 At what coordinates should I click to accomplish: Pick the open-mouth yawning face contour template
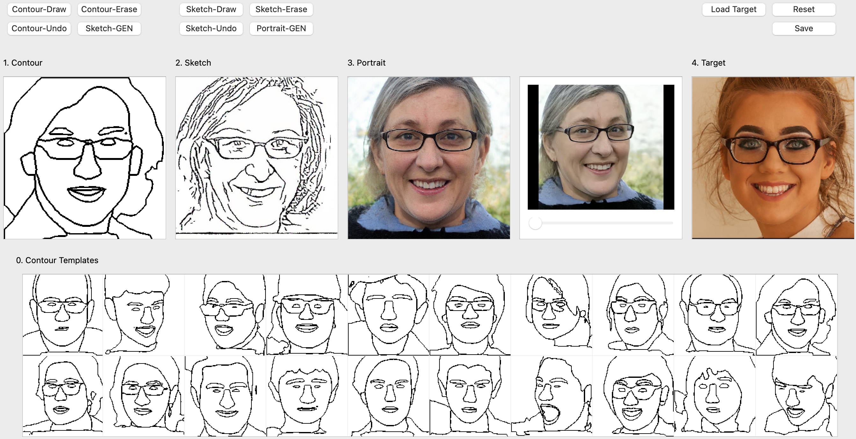click(552, 396)
